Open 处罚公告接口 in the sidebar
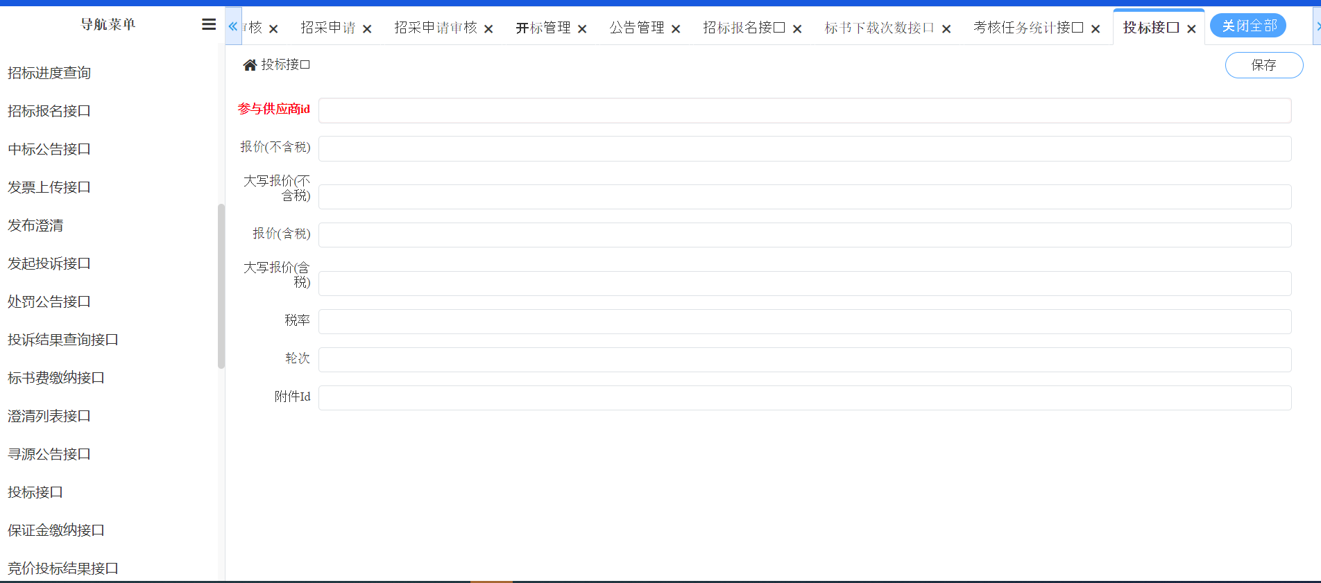1321x583 pixels. (49, 302)
